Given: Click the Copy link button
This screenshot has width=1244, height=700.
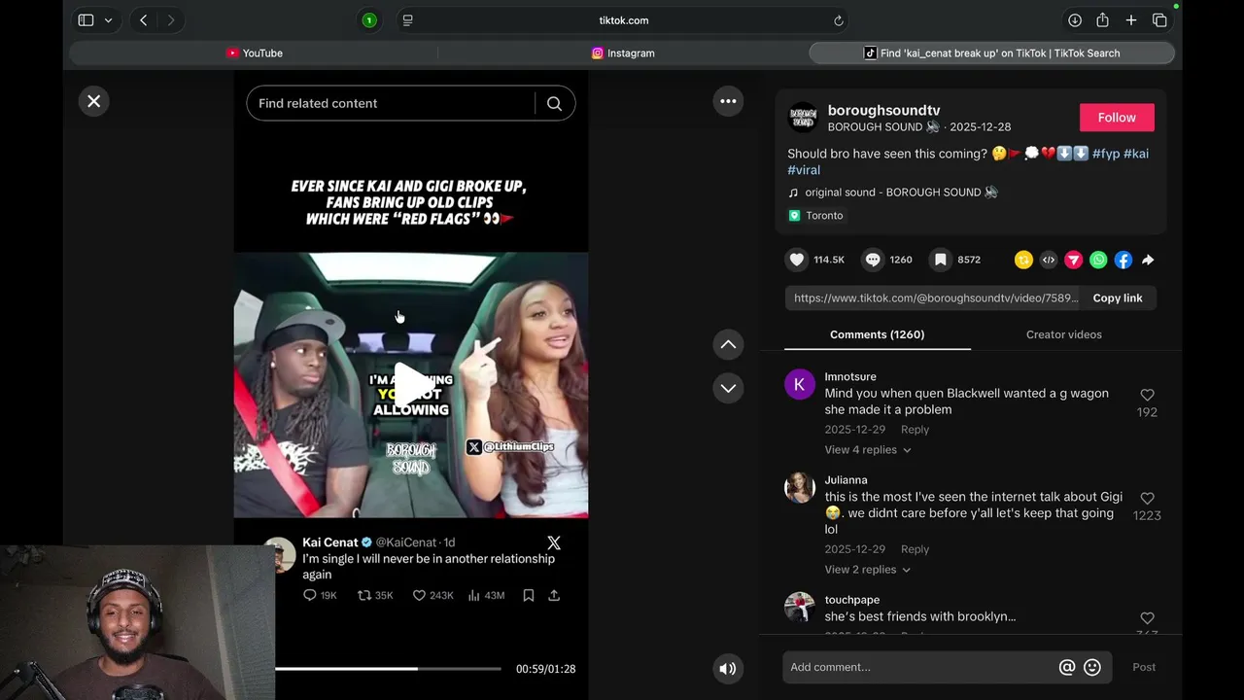Looking at the screenshot, I should pos(1118,297).
